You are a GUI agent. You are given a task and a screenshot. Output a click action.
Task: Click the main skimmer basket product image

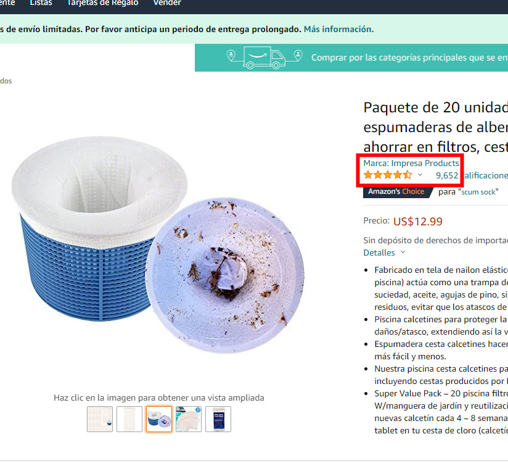click(x=158, y=244)
